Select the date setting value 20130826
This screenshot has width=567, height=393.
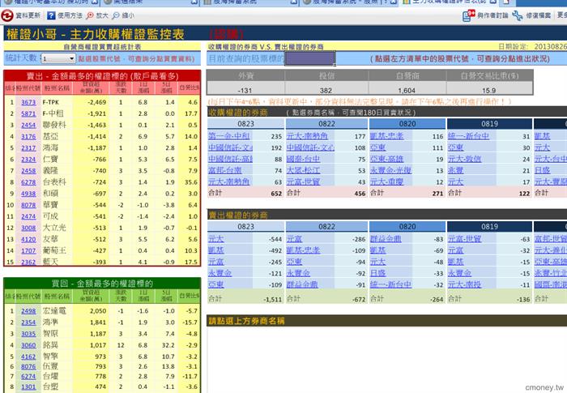[x=550, y=47]
